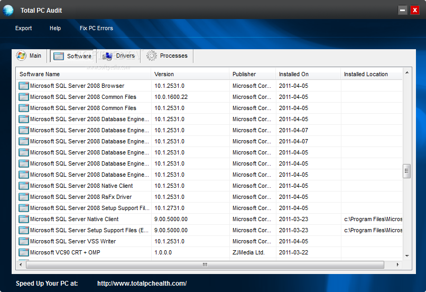Click the vertical scrollbar up arrow
The height and width of the screenshot is (292, 426).
click(407, 72)
